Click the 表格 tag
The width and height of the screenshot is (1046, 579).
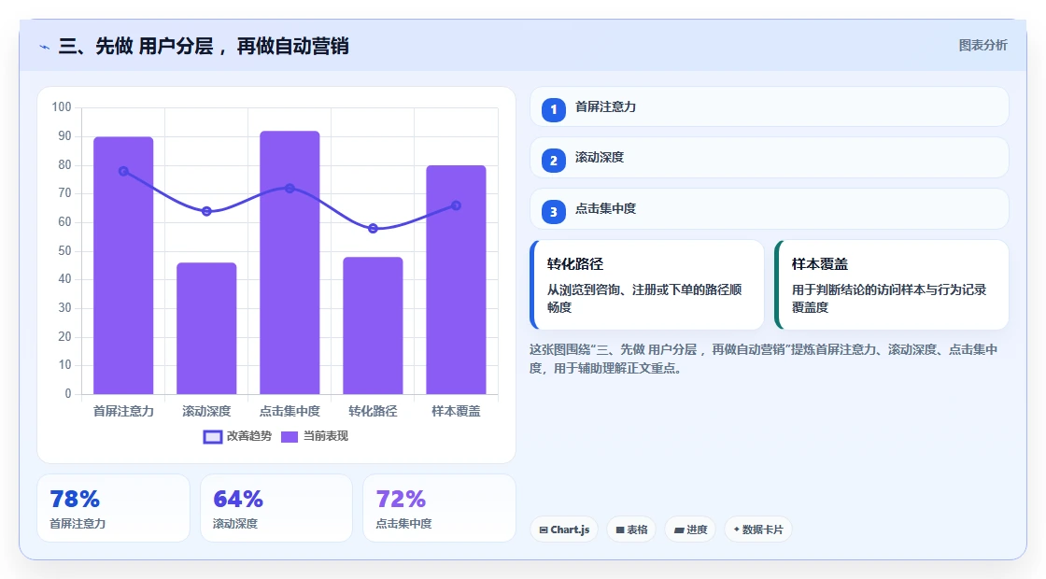(631, 530)
